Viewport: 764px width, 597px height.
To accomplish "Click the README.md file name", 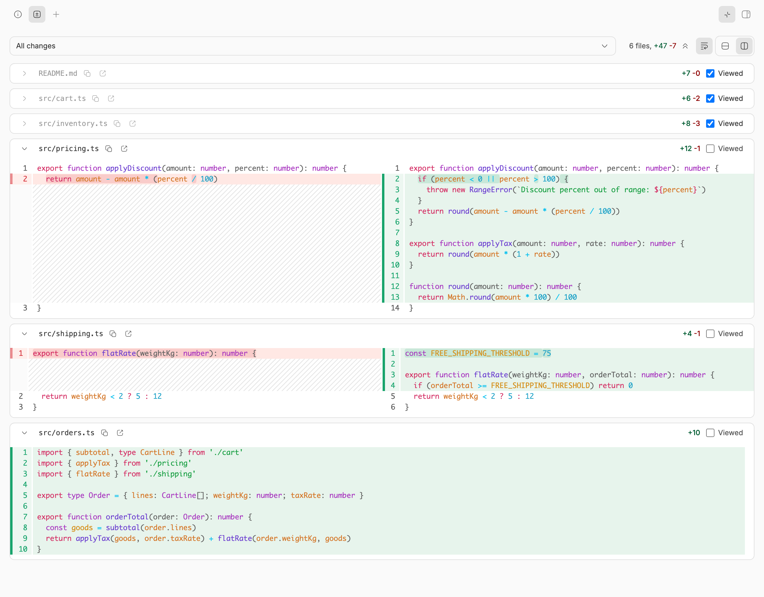I will coord(58,73).
